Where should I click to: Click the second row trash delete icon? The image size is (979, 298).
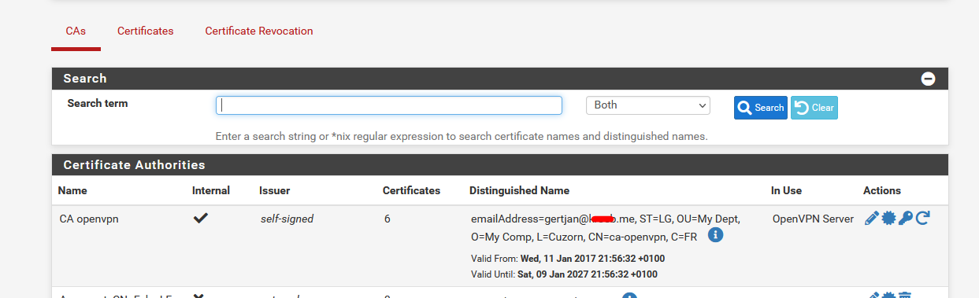tap(906, 296)
